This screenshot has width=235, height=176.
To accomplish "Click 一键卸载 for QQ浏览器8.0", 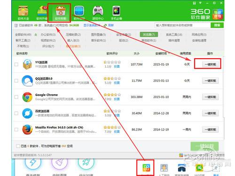I will [211, 81].
